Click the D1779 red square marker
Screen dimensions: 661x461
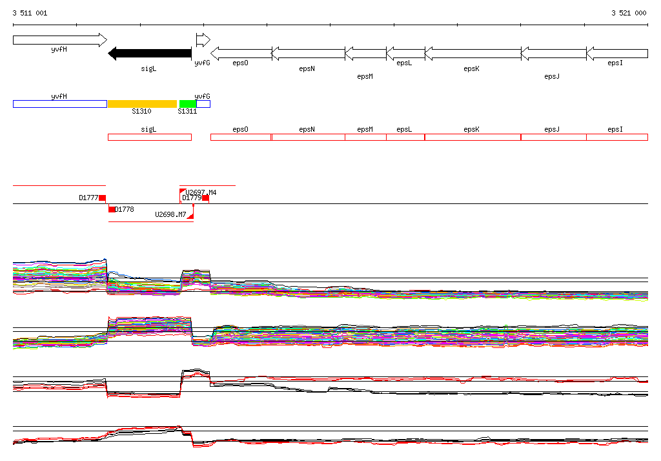point(205,198)
